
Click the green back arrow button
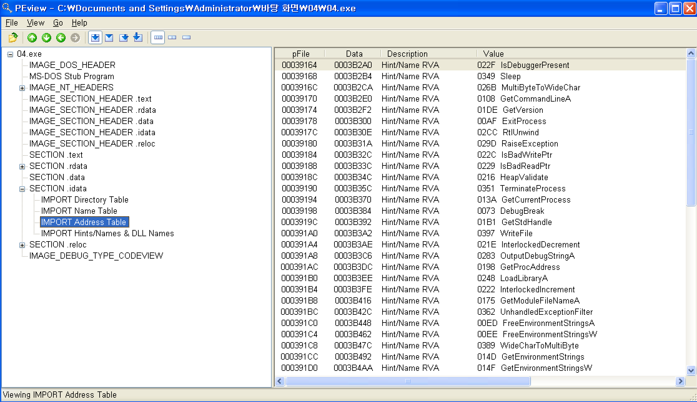61,38
